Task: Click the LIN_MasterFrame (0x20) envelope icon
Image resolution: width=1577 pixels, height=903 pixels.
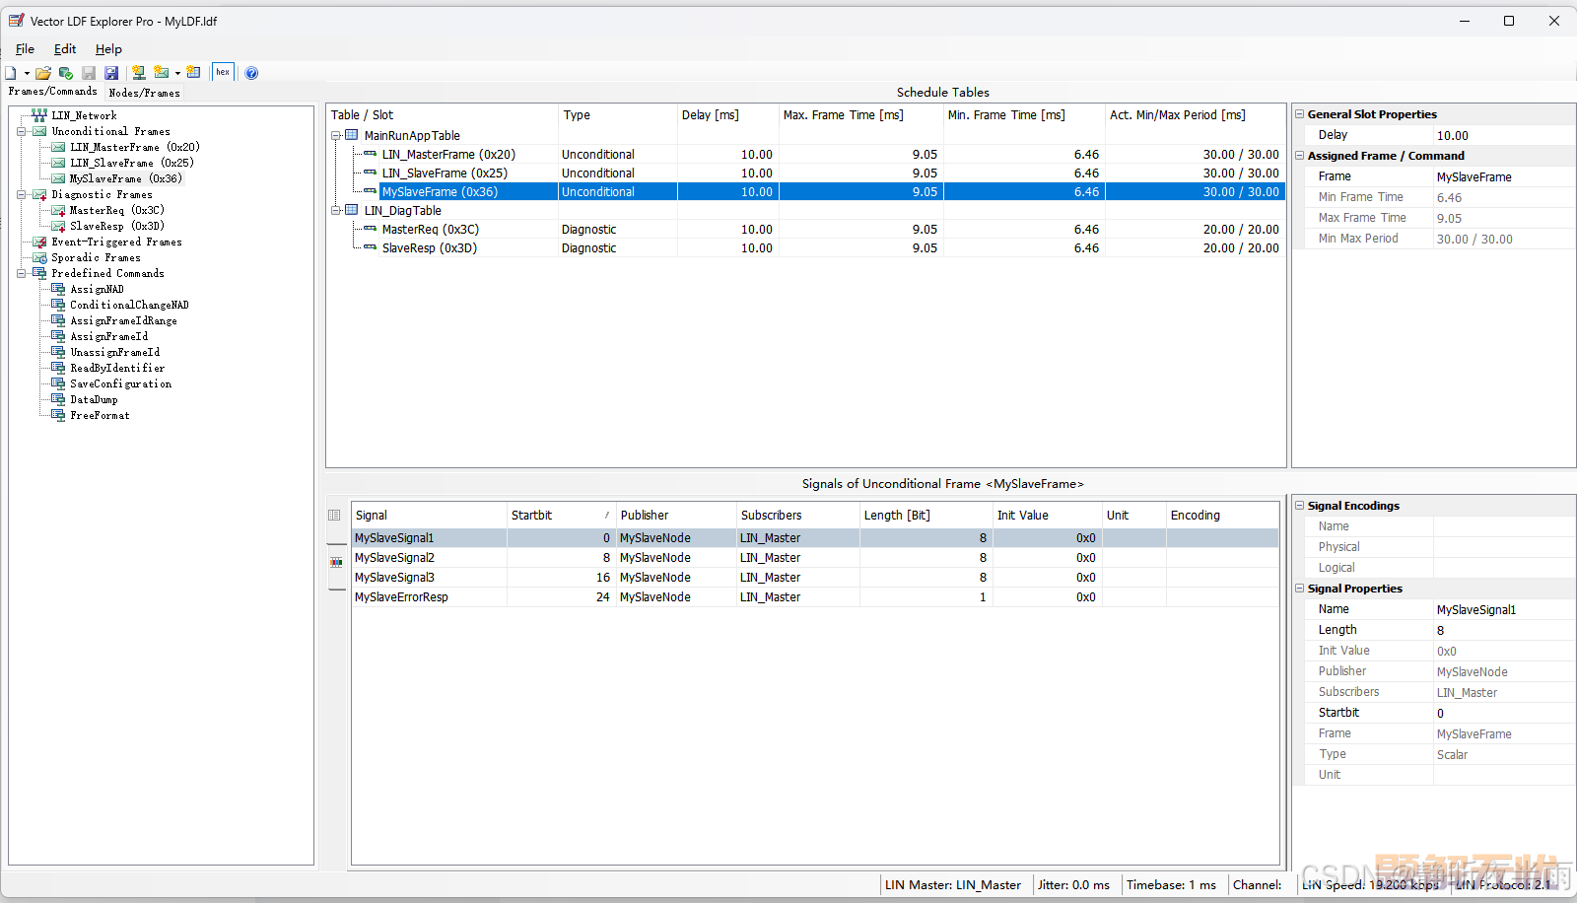Action: (x=58, y=147)
